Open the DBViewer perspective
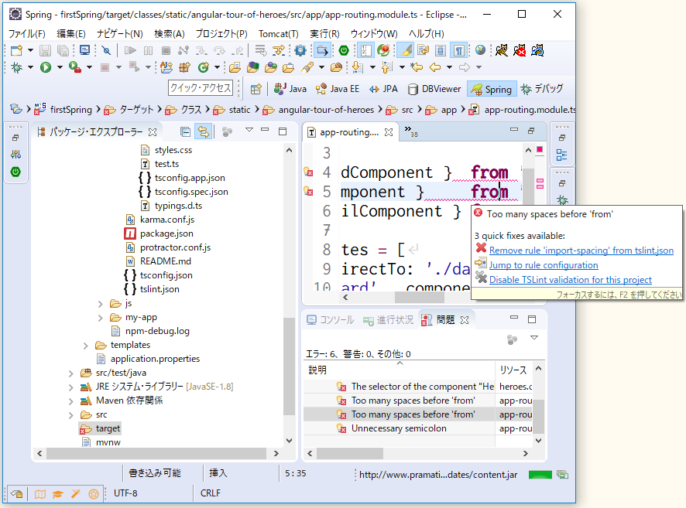The image size is (686, 508). [434, 89]
